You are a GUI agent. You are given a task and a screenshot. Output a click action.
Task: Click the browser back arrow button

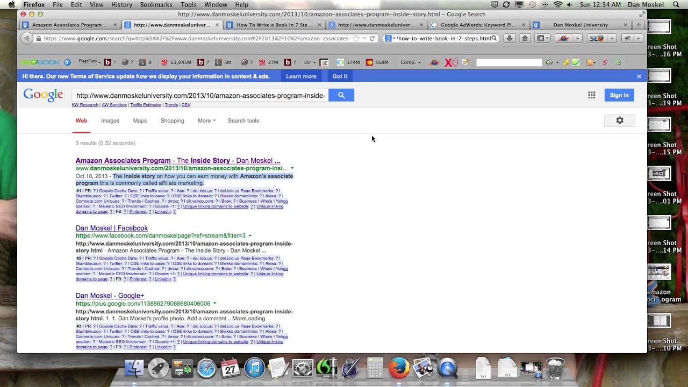click(x=26, y=39)
